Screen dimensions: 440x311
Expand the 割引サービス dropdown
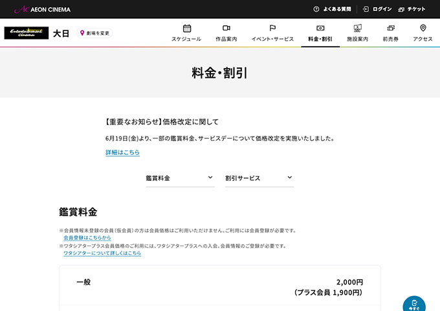tap(259, 178)
